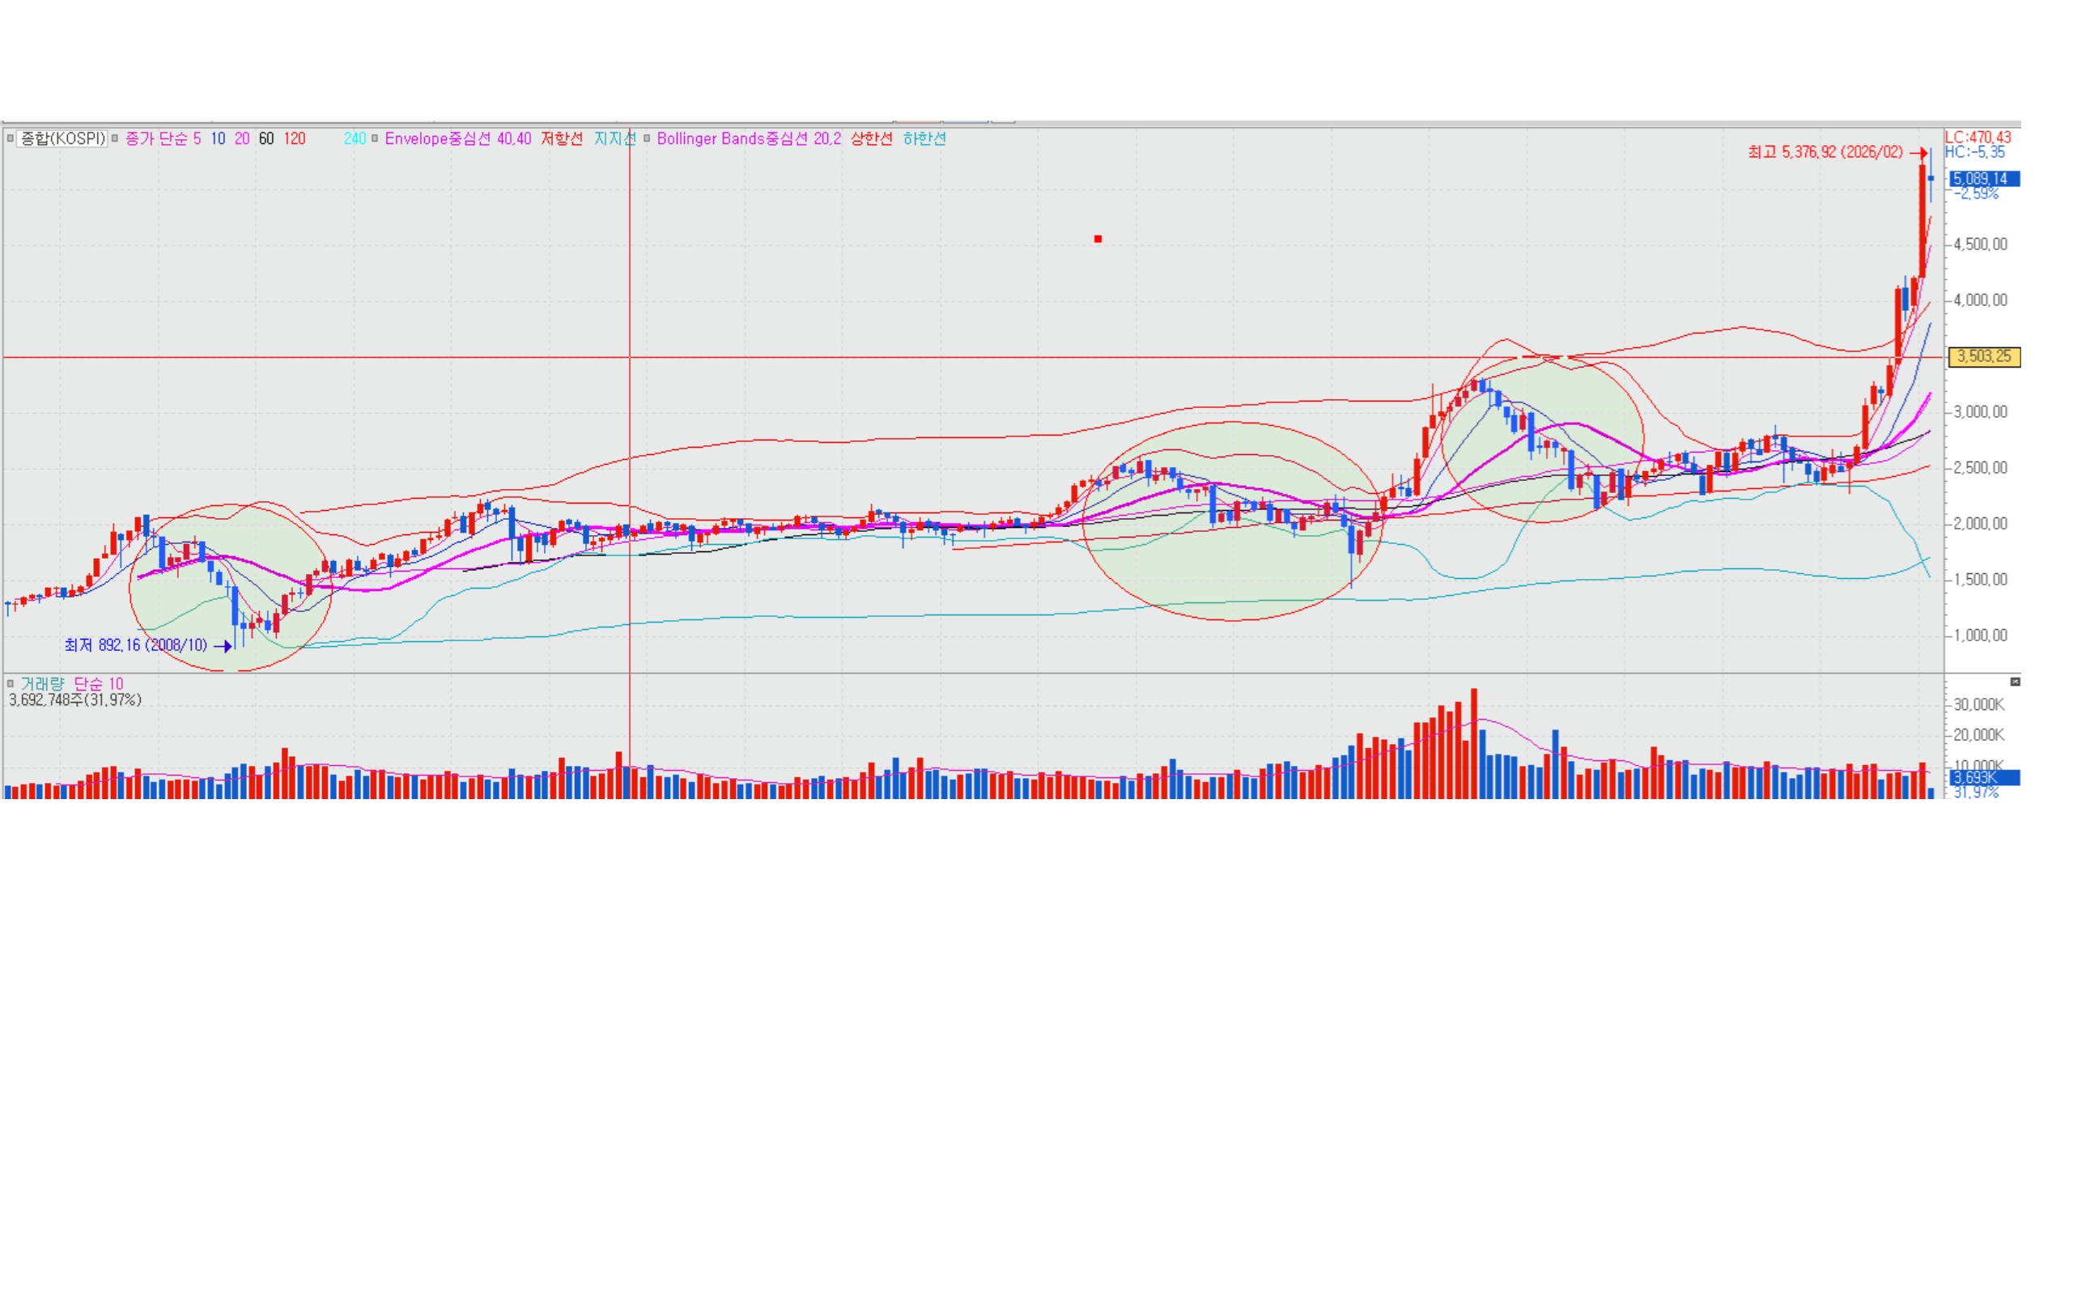Select the cyan 240 moving average legend entry
The height and width of the screenshot is (1297, 2073).
pos(355,138)
